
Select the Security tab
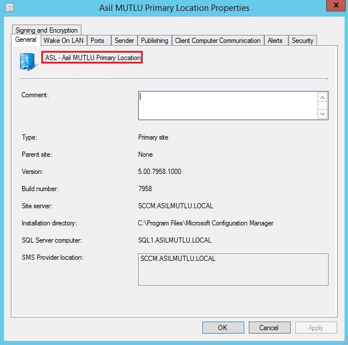303,41
